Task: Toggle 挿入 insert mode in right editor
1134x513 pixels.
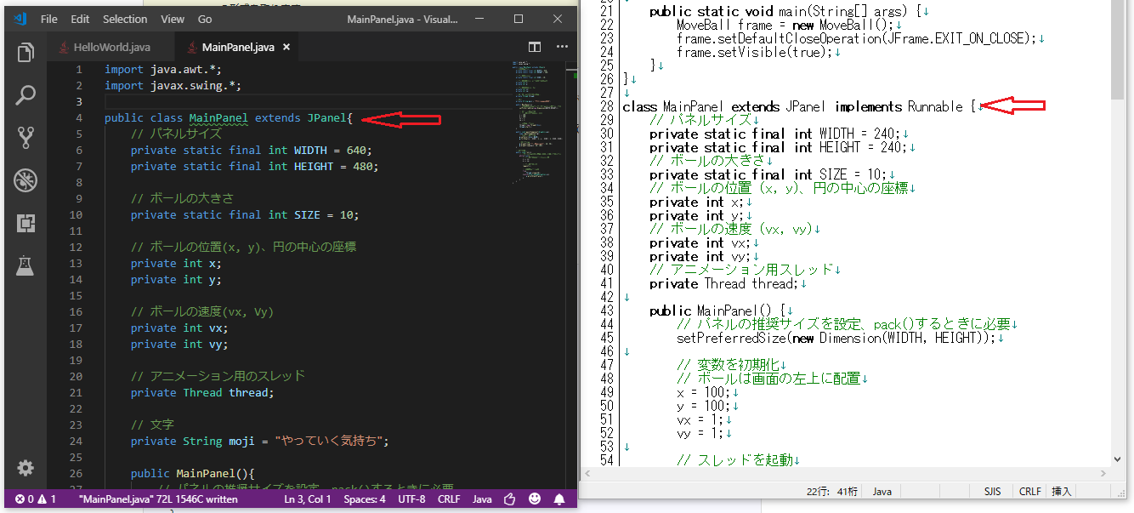Action: pyautogui.click(x=1062, y=491)
